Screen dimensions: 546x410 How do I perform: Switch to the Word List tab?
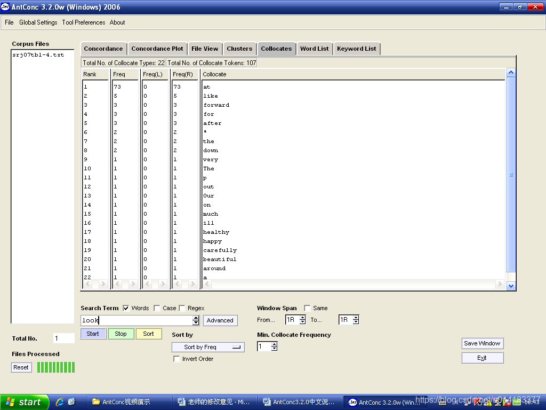(x=315, y=49)
